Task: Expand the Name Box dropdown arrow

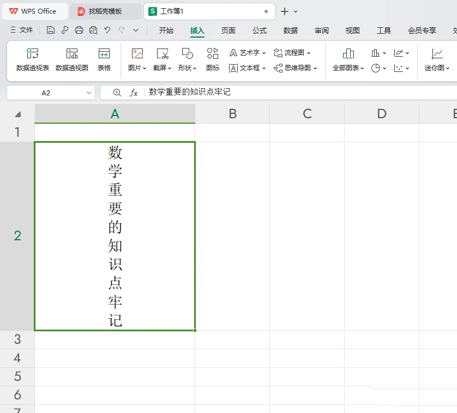Action: coord(89,93)
